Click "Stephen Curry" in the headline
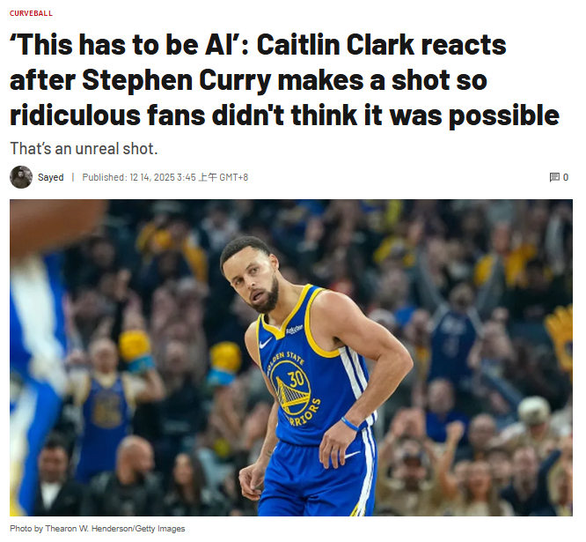The image size is (586, 542). click(x=176, y=79)
